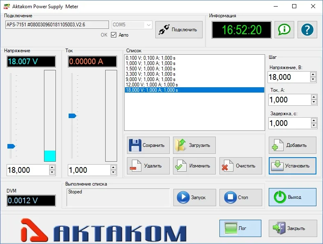Image resolution: width=323 pixels, height=244 pixels.
Task: Select list row 1,500 V; 1,000 A
Action: 194,69
